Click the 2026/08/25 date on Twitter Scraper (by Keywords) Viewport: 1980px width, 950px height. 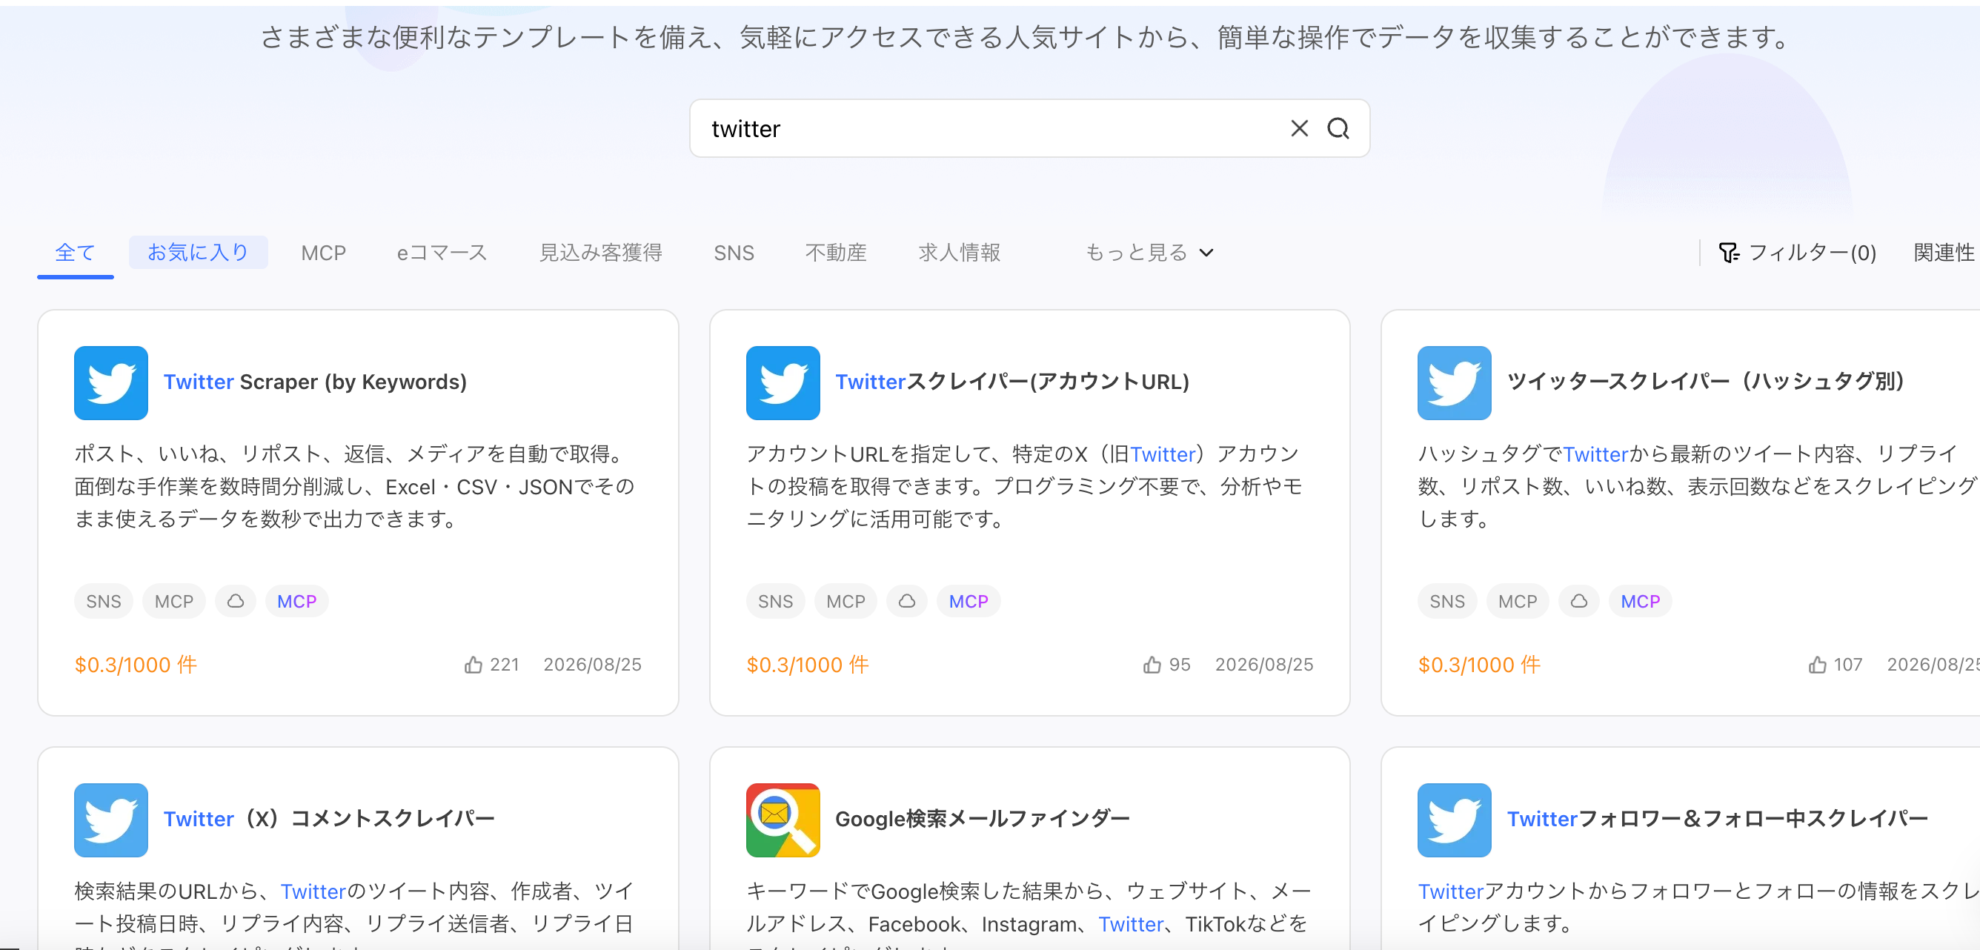coord(593,665)
